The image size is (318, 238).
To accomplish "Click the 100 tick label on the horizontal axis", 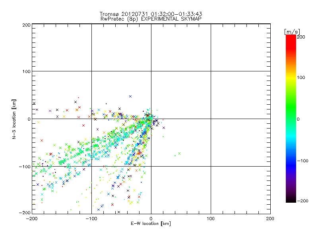I will (x=210, y=219).
